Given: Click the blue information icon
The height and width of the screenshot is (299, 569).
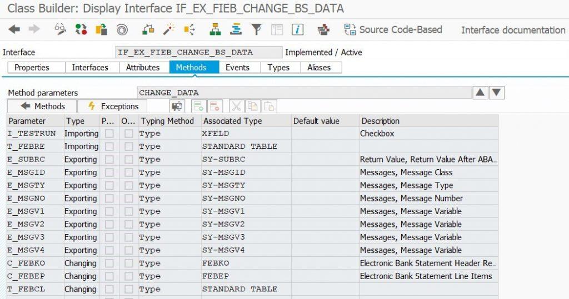Looking at the screenshot, I should 298,29.
